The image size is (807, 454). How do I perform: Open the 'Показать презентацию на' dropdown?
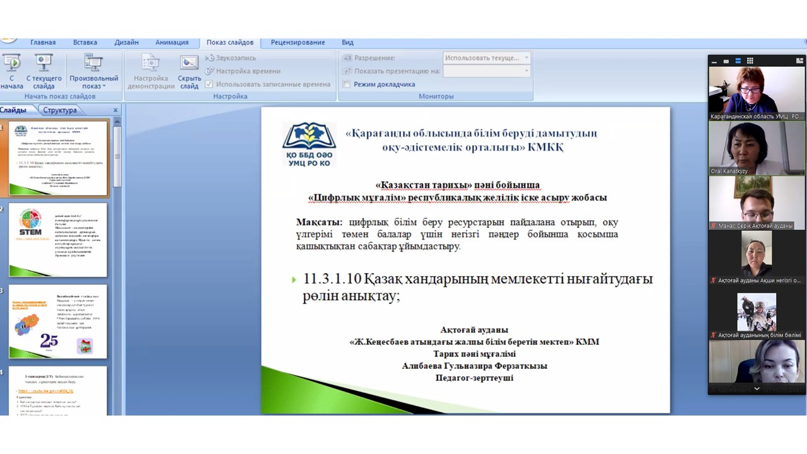tap(526, 71)
